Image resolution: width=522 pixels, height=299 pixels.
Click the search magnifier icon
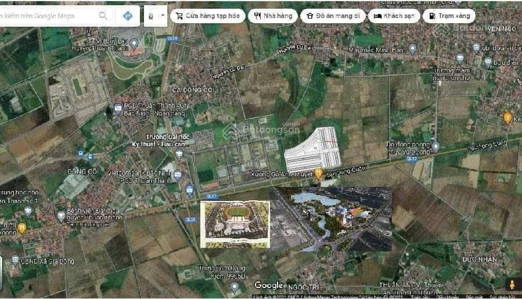pos(103,16)
